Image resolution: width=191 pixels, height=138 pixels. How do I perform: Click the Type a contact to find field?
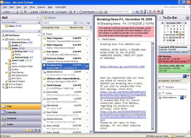(x=120, y=12)
